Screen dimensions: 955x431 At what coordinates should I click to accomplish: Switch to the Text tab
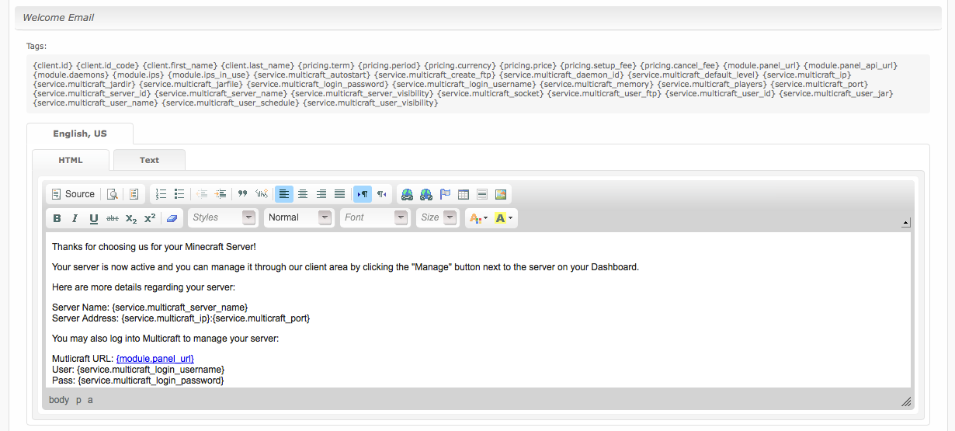[x=149, y=160]
